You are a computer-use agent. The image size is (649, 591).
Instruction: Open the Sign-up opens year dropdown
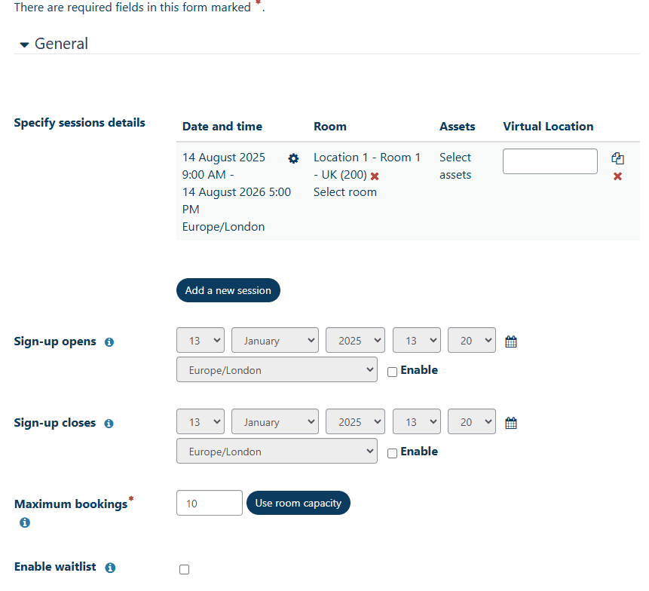(x=354, y=340)
